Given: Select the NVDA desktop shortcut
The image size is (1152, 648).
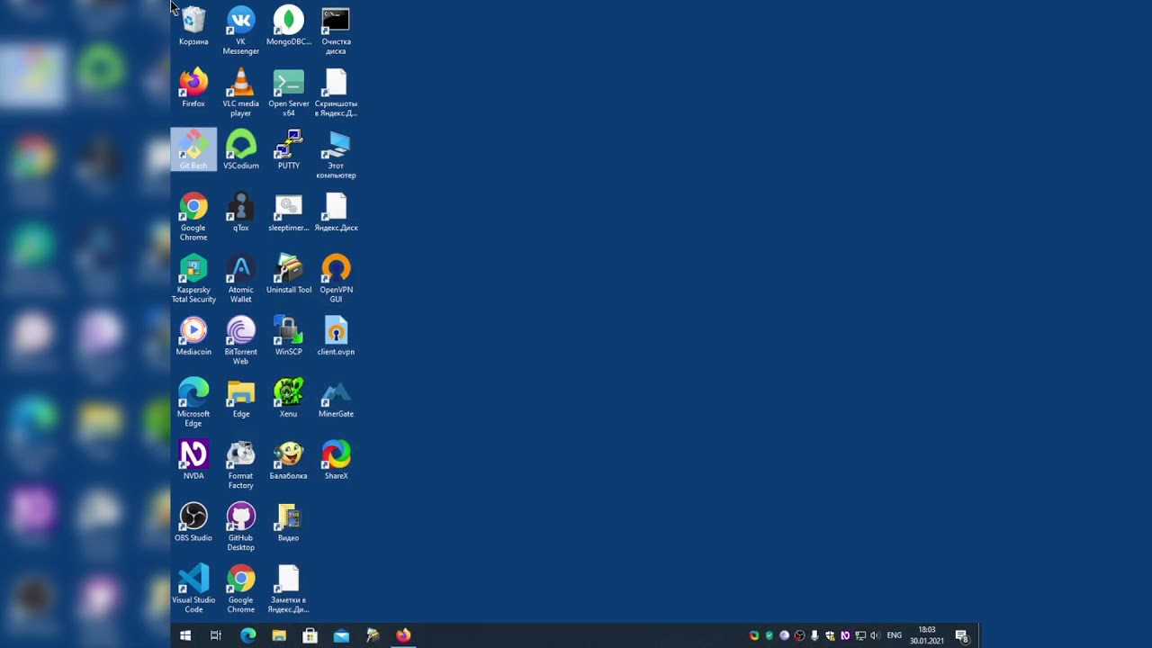Looking at the screenshot, I should click(x=193, y=461).
